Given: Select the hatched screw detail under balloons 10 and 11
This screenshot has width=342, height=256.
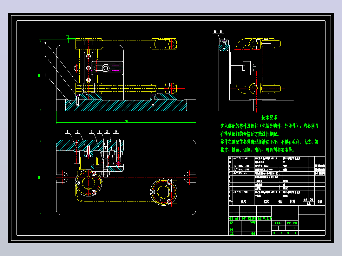Looking at the screenshot, I should tap(224, 45).
